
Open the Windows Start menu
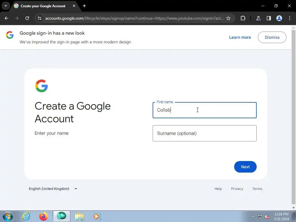8,217
